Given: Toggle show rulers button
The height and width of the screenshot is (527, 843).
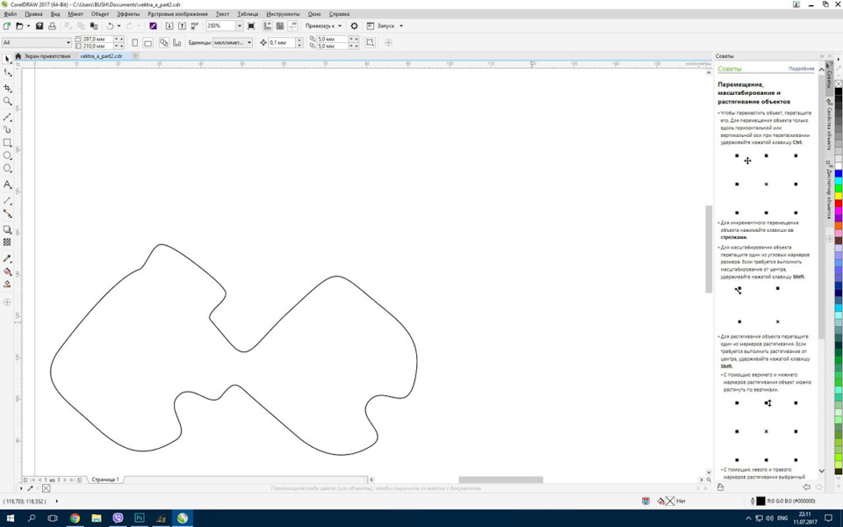Looking at the screenshot, I should (267, 25).
